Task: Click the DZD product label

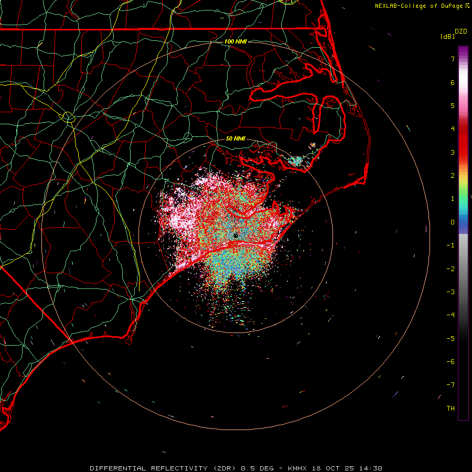Action: point(461,31)
